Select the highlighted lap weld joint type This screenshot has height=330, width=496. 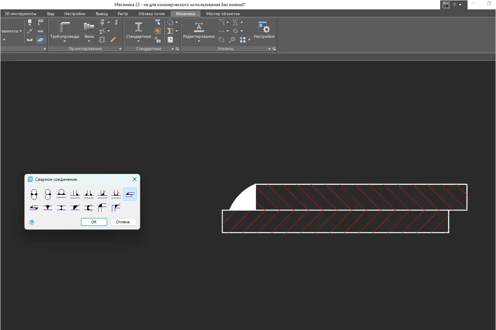click(130, 195)
